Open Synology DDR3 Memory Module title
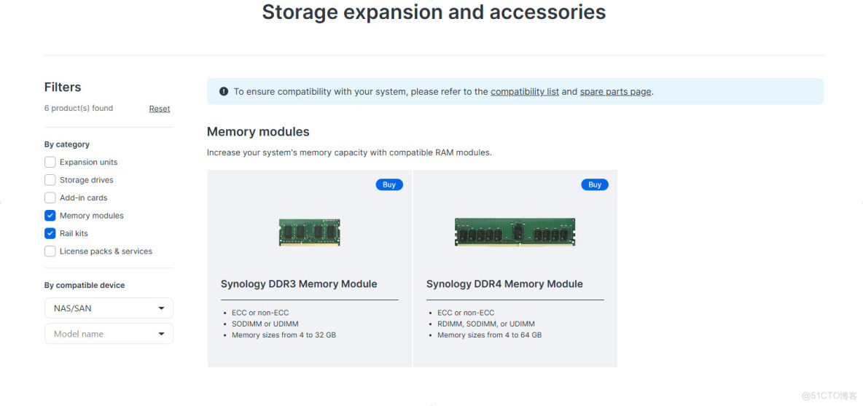 click(299, 284)
